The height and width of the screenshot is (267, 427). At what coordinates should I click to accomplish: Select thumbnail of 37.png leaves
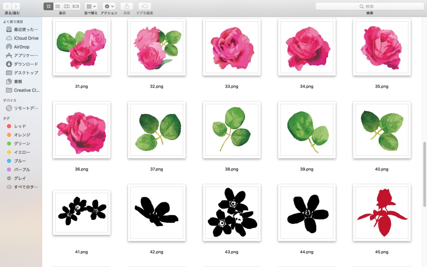[157, 130]
